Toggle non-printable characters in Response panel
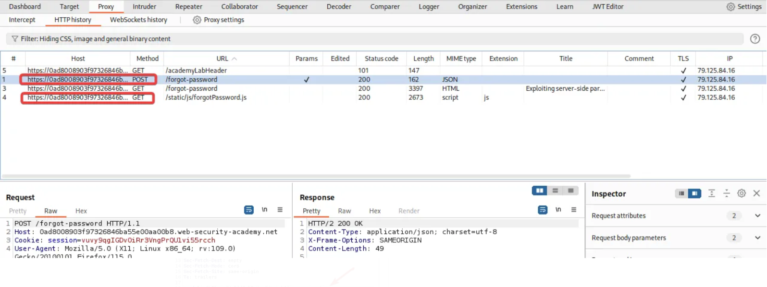 coord(558,210)
